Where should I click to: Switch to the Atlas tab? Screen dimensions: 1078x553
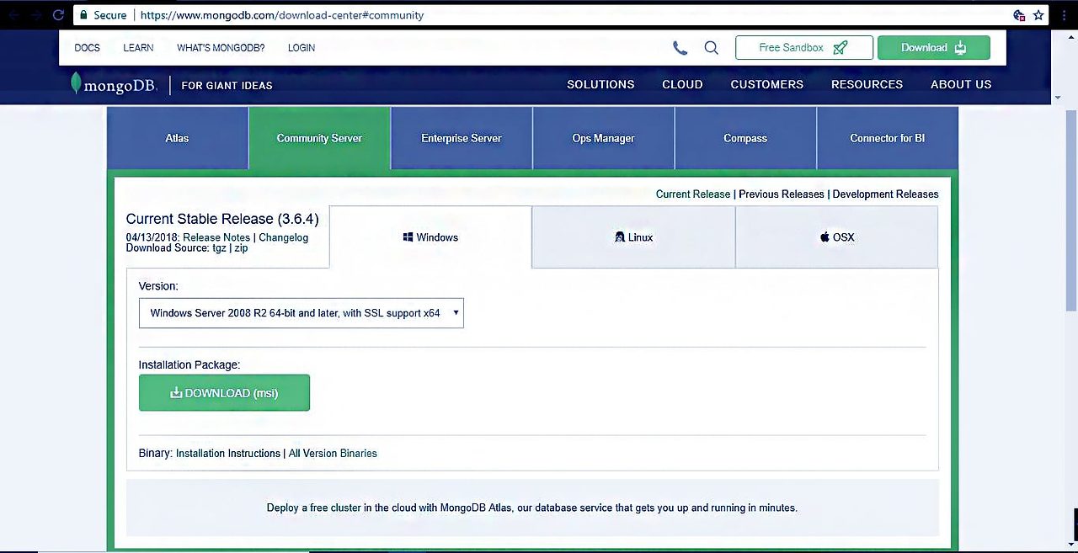177,138
